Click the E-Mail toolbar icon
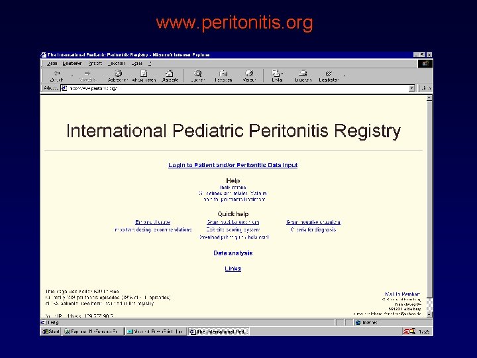 pos(276,73)
